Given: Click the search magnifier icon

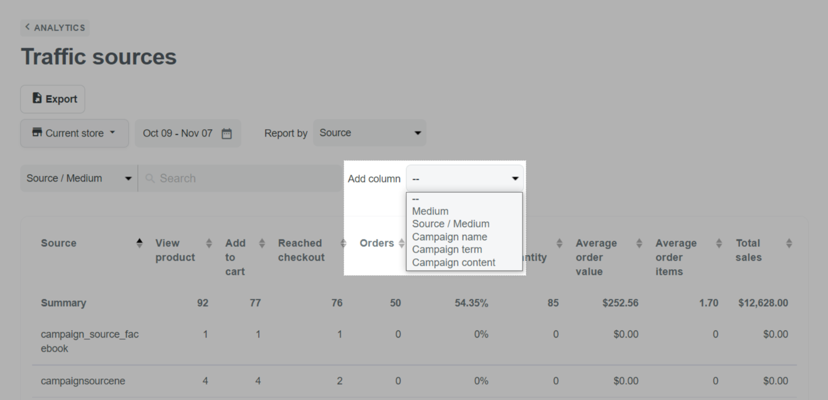Looking at the screenshot, I should pyautogui.click(x=150, y=178).
